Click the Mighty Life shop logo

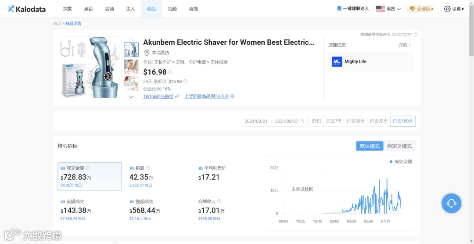(x=337, y=61)
